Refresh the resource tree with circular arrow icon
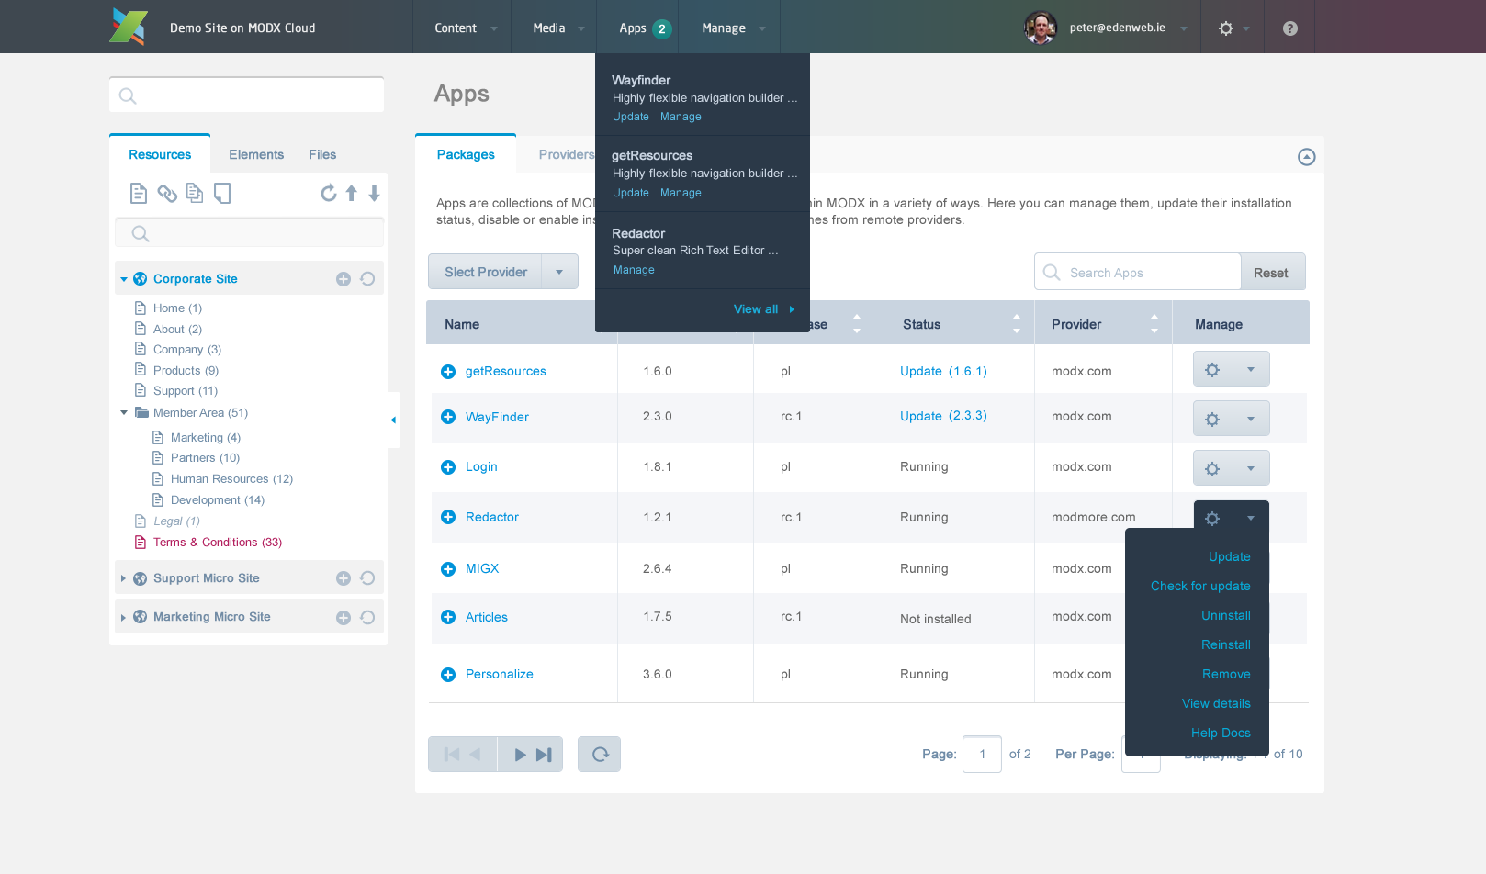This screenshot has height=874, width=1486. coord(328,193)
